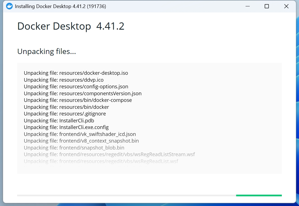This screenshot has height=206, width=299.
Task: Select the resources/bin/docker-compose log line
Action: (x=78, y=100)
